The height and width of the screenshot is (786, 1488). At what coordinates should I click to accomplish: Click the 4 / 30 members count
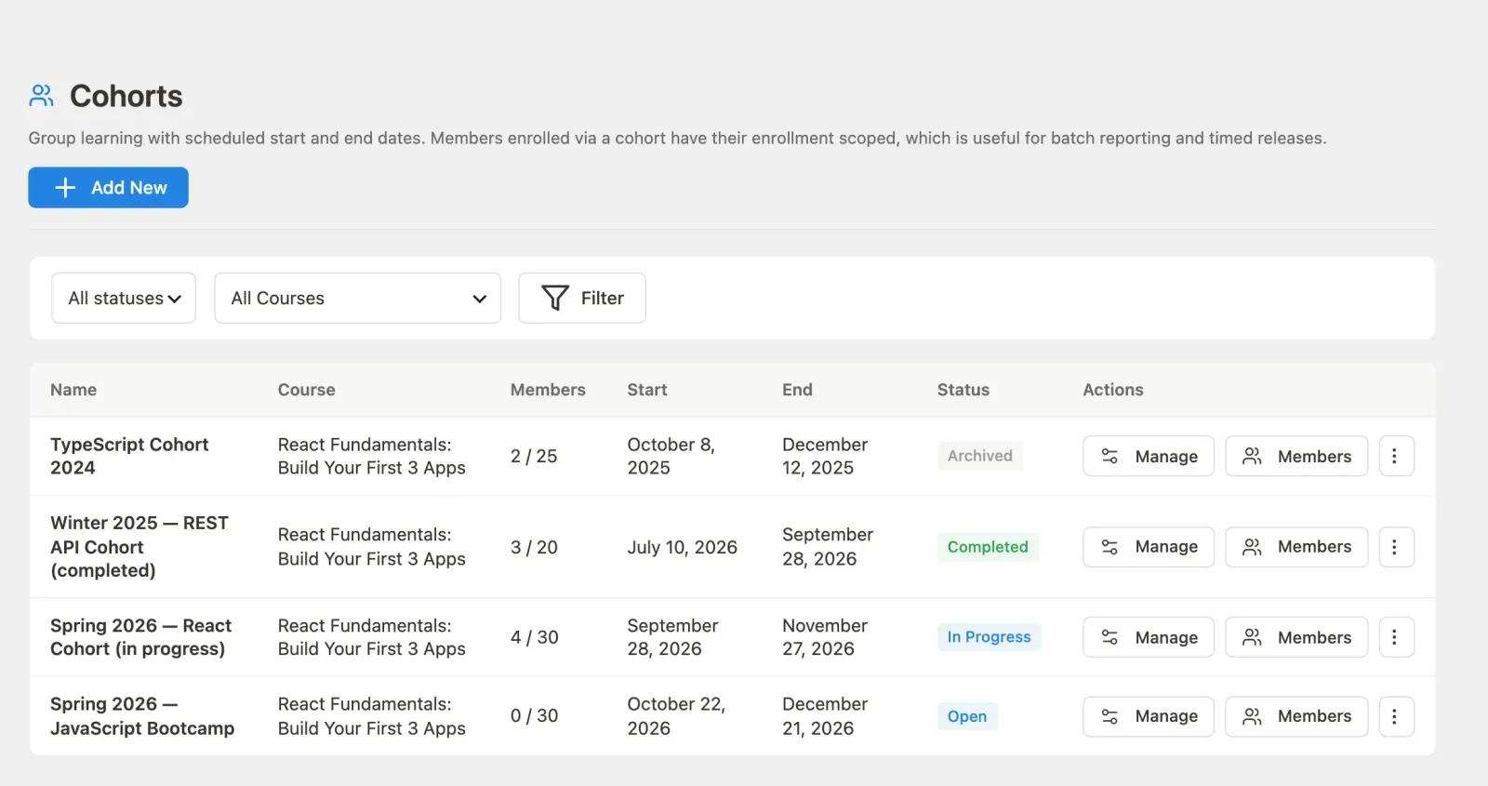(x=535, y=637)
